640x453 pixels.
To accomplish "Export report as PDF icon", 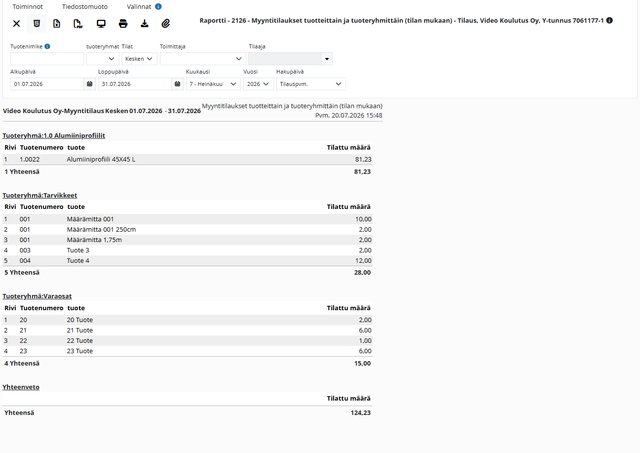I will tap(78, 23).
